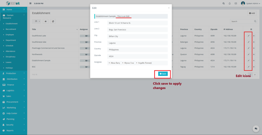The image size is (262, 135).
Task: Expand the Distribution sidebar menu
Action: (x=14, y=79)
